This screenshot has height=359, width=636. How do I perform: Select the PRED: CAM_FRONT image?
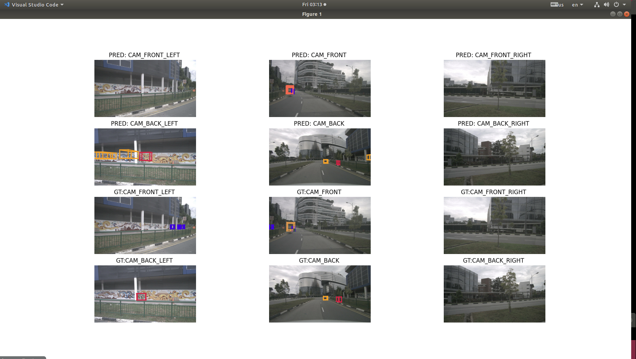coord(319,88)
